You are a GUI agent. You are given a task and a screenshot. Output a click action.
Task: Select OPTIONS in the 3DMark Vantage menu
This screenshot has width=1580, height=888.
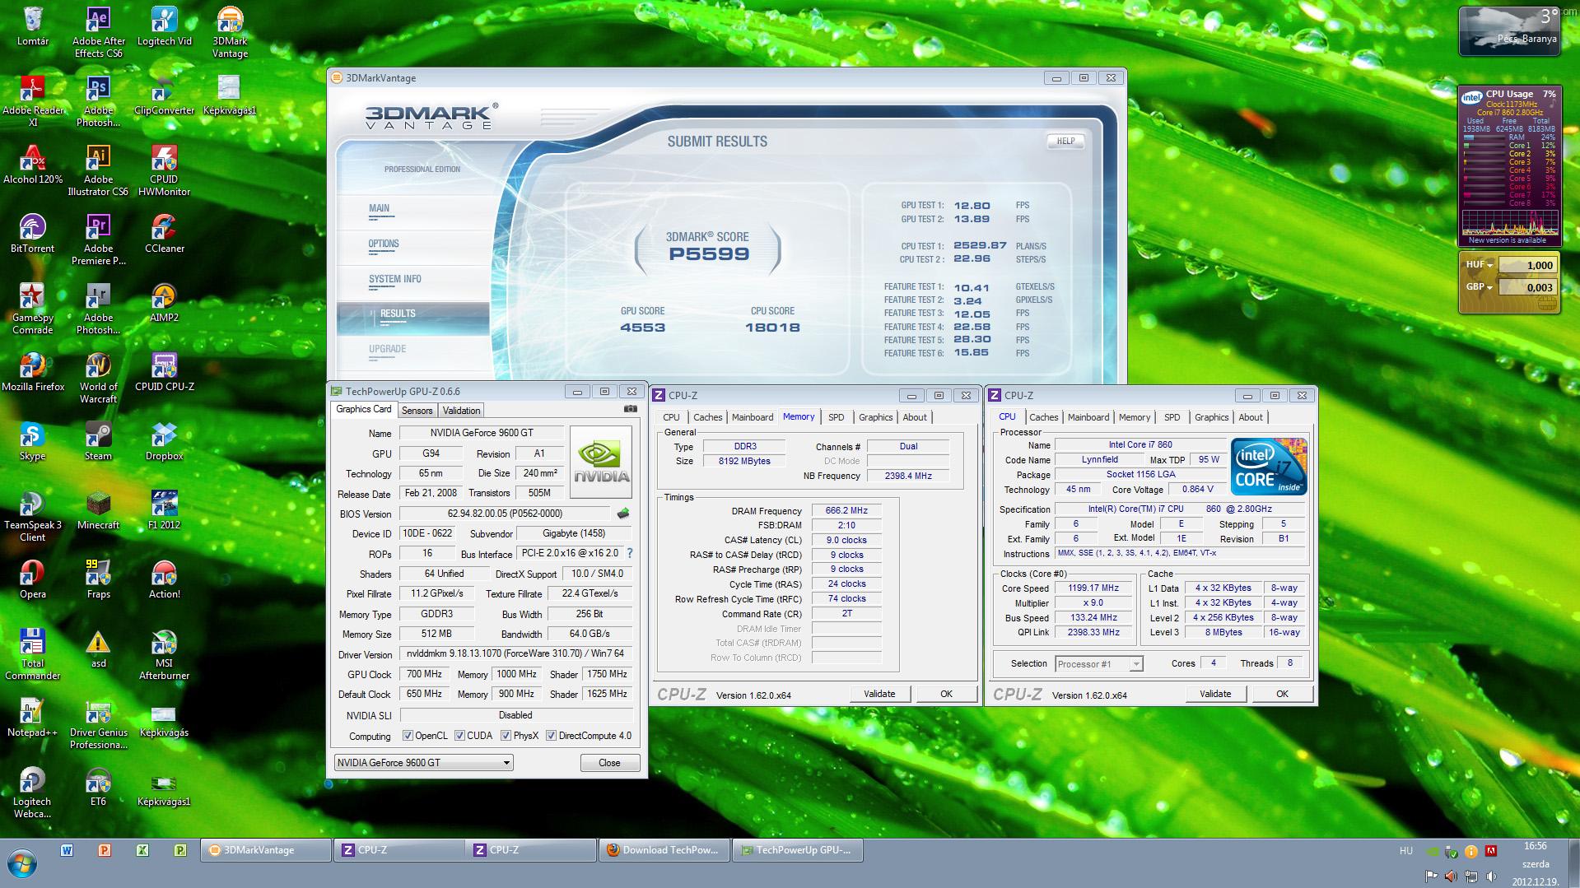click(x=384, y=244)
